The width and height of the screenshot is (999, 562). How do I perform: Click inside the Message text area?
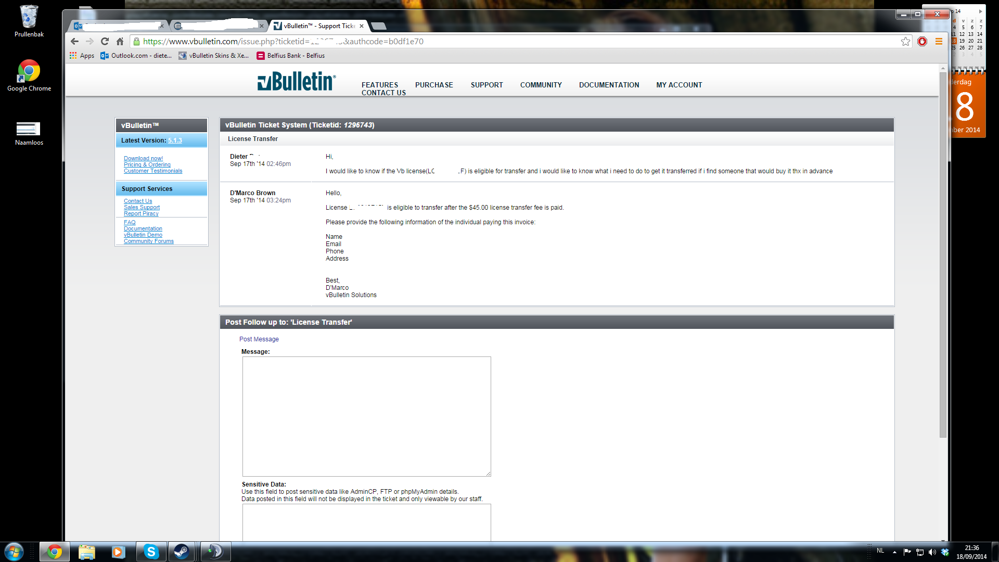tap(367, 416)
